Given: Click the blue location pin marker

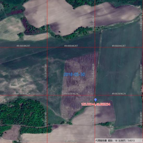Looking at the screenshot, I should tap(96, 100).
